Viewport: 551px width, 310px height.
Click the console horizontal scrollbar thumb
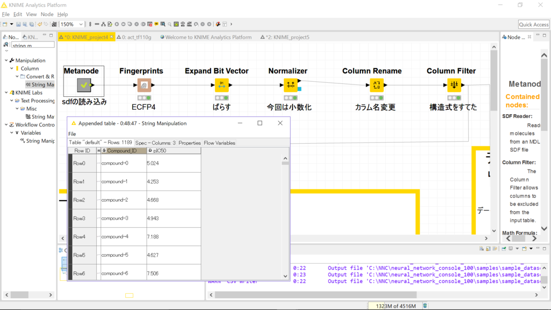[315, 295]
